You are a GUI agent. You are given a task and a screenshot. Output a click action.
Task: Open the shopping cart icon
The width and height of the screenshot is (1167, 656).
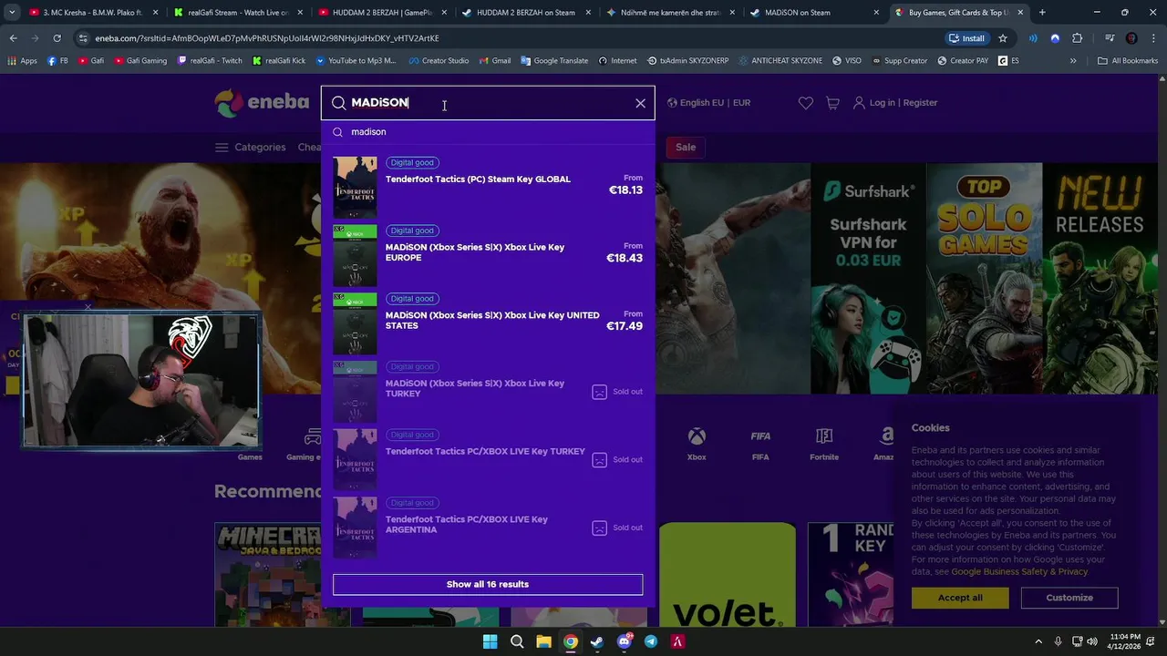pos(832,103)
